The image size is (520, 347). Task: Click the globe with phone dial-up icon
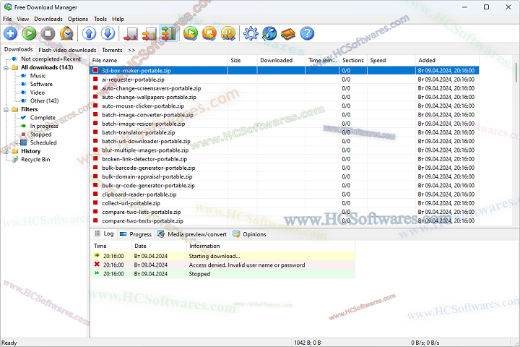click(x=269, y=33)
